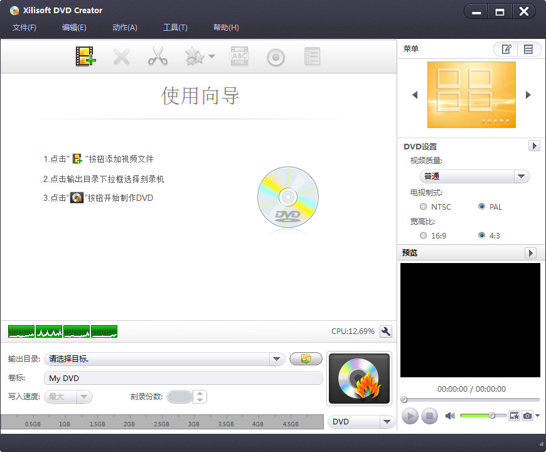Click the 00:00:00 / 00:00:00 time readout

471,389
